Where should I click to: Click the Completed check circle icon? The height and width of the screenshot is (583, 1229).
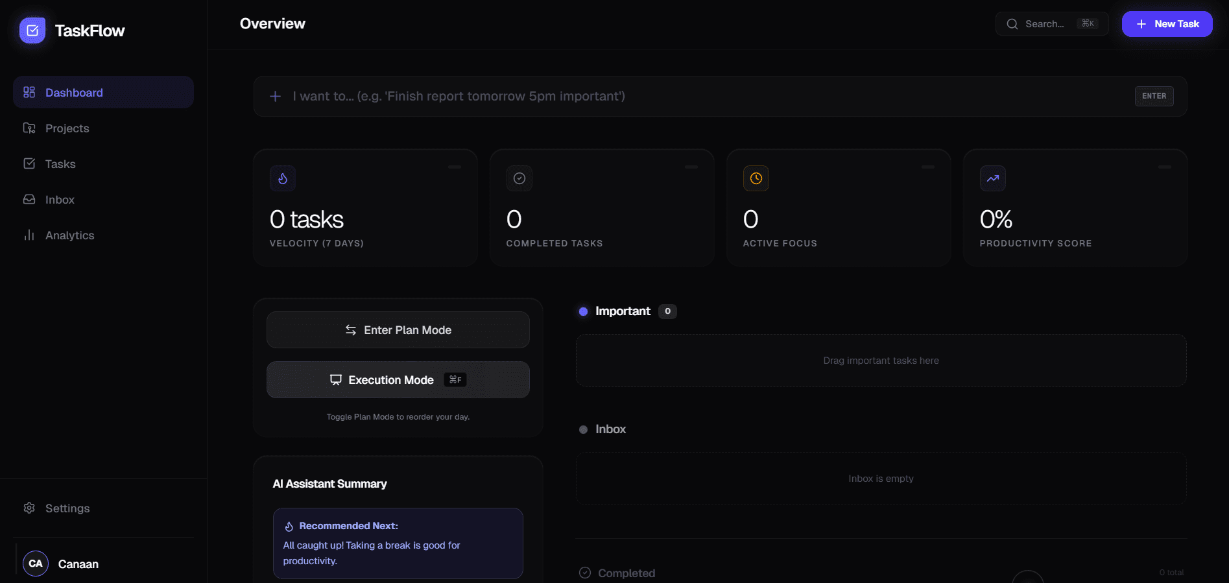click(x=585, y=573)
